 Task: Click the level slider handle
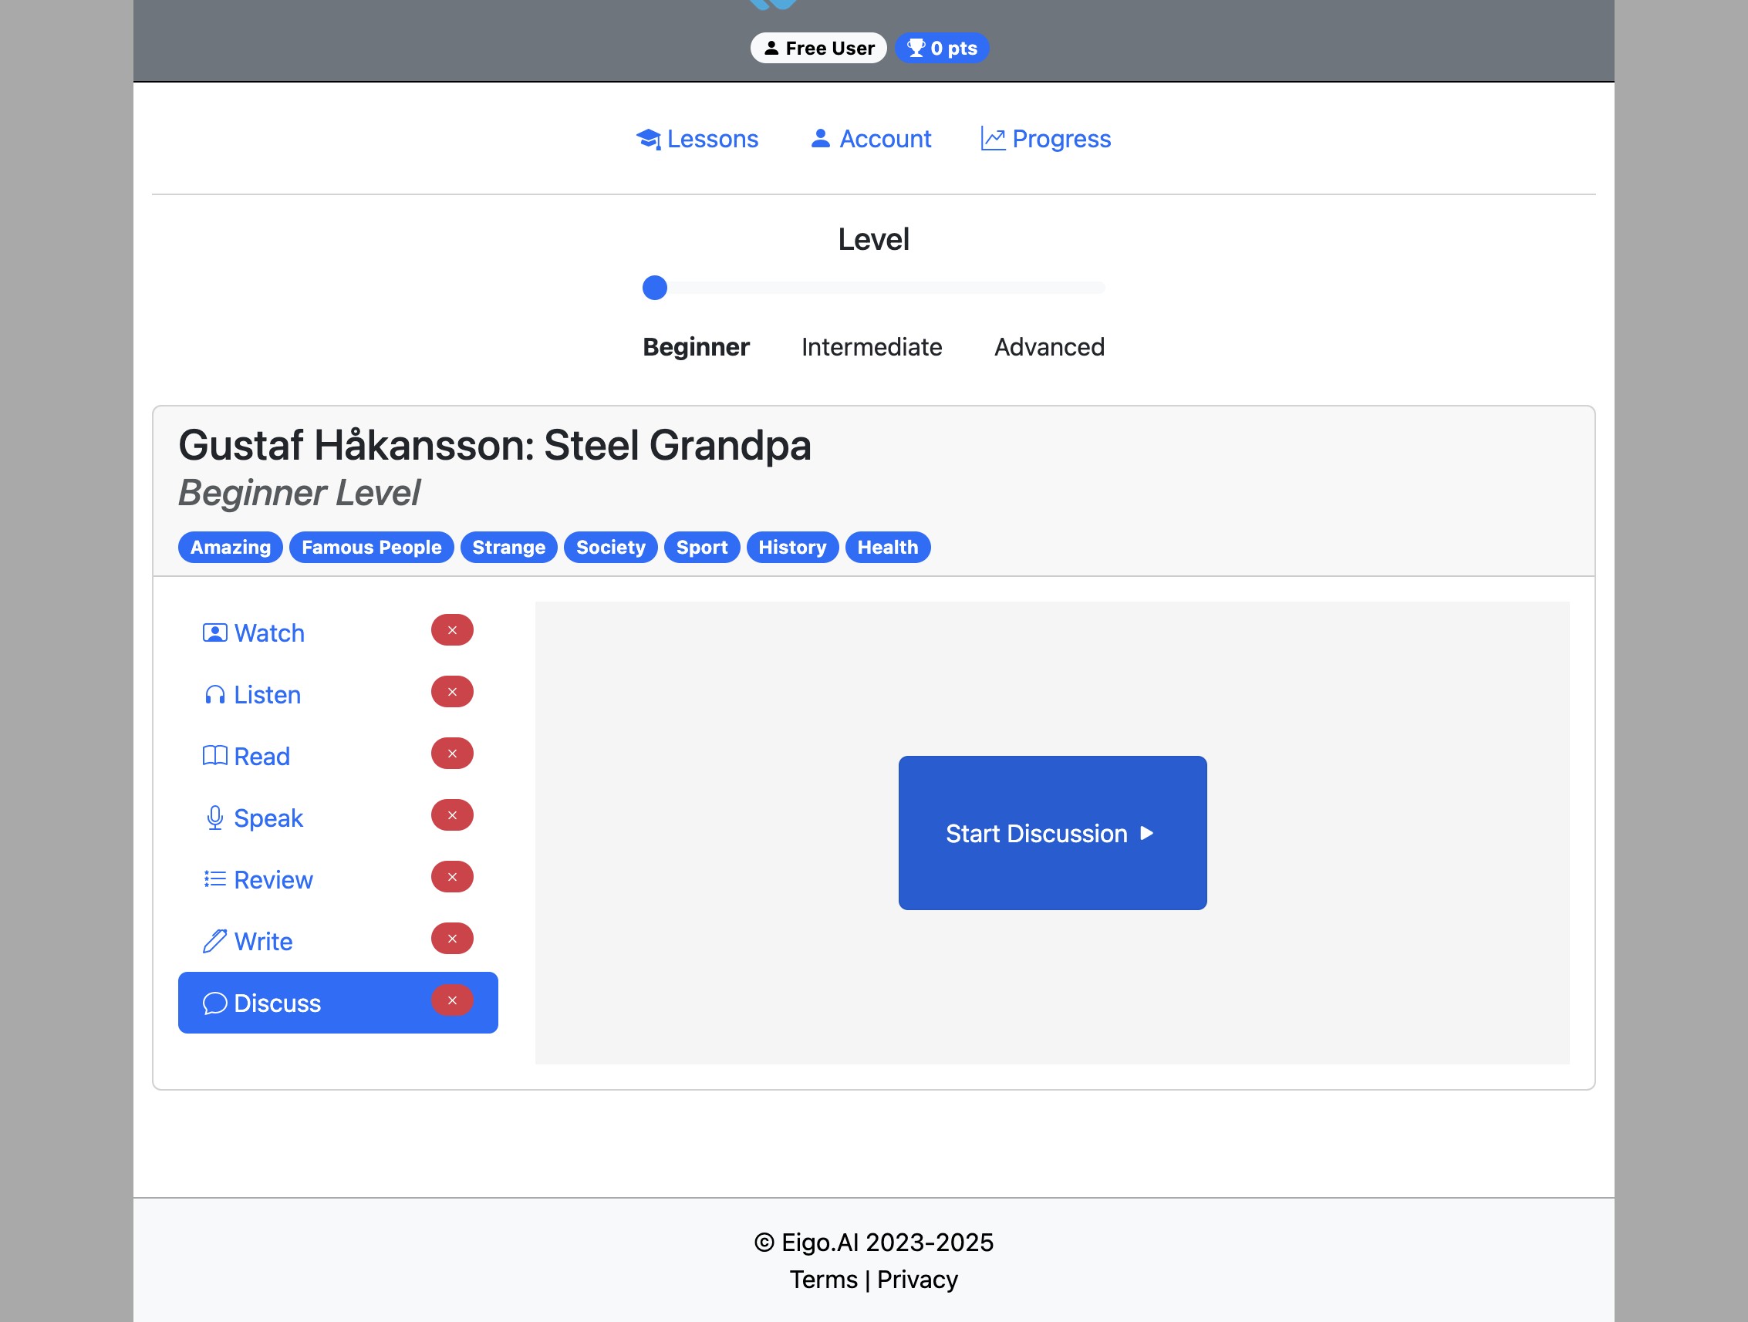(654, 288)
